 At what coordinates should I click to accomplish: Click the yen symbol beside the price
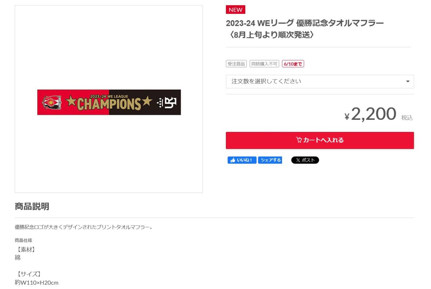pos(347,117)
